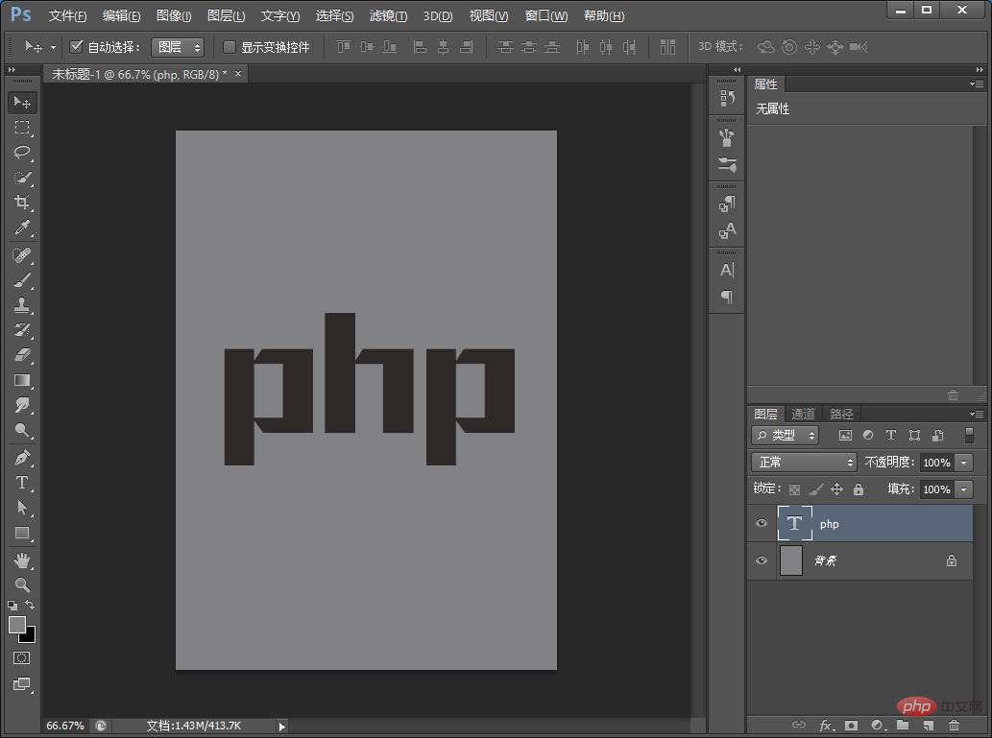
Task: Select the Spot Healing Brush tool
Action: point(22,255)
